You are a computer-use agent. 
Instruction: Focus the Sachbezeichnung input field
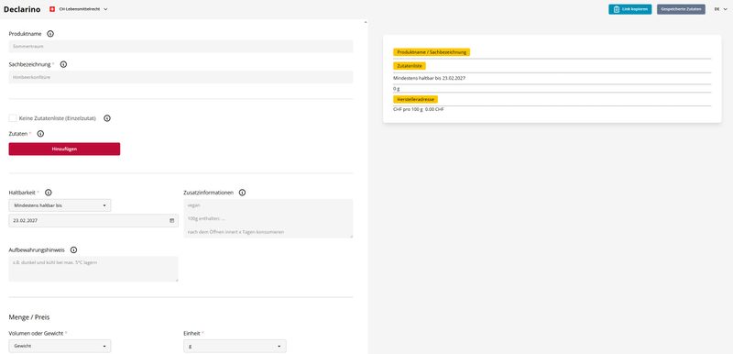pyautogui.click(x=181, y=77)
